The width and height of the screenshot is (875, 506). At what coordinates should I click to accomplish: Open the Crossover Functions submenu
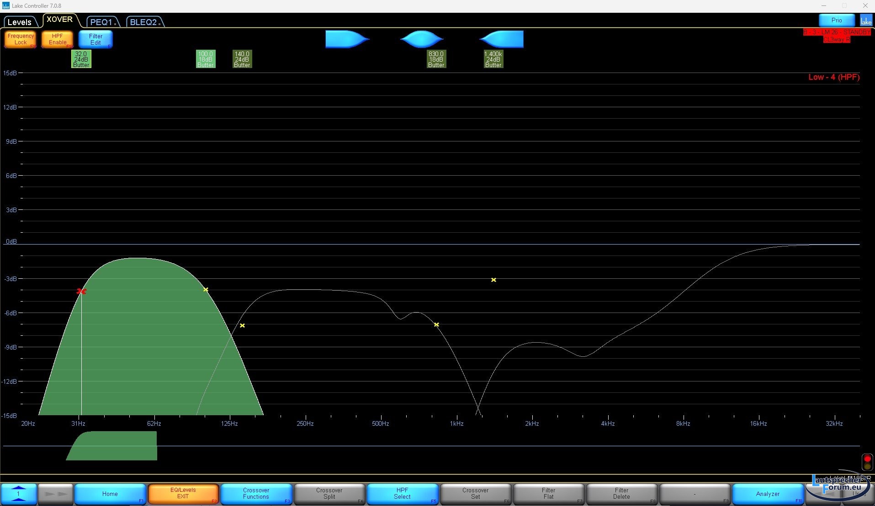[x=256, y=494]
